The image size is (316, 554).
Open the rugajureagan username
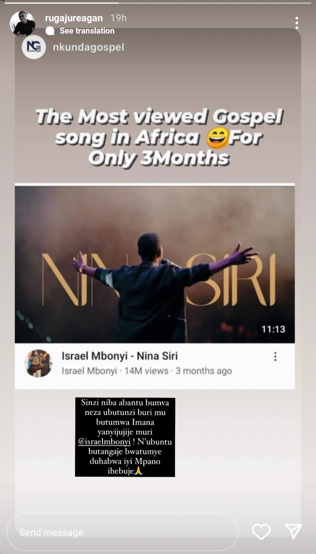click(74, 18)
